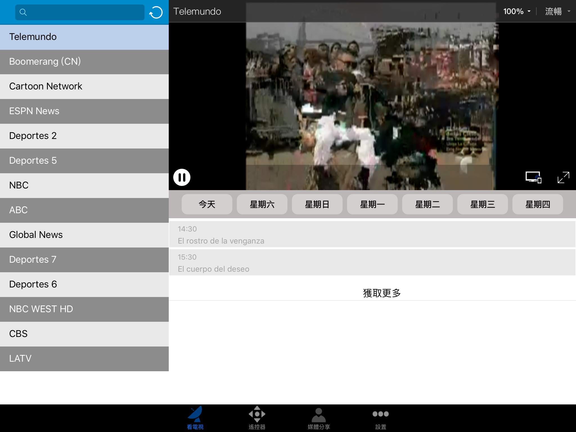Choose the NBC WEST HD channel
This screenshot has height=432, width=576.
84,309
